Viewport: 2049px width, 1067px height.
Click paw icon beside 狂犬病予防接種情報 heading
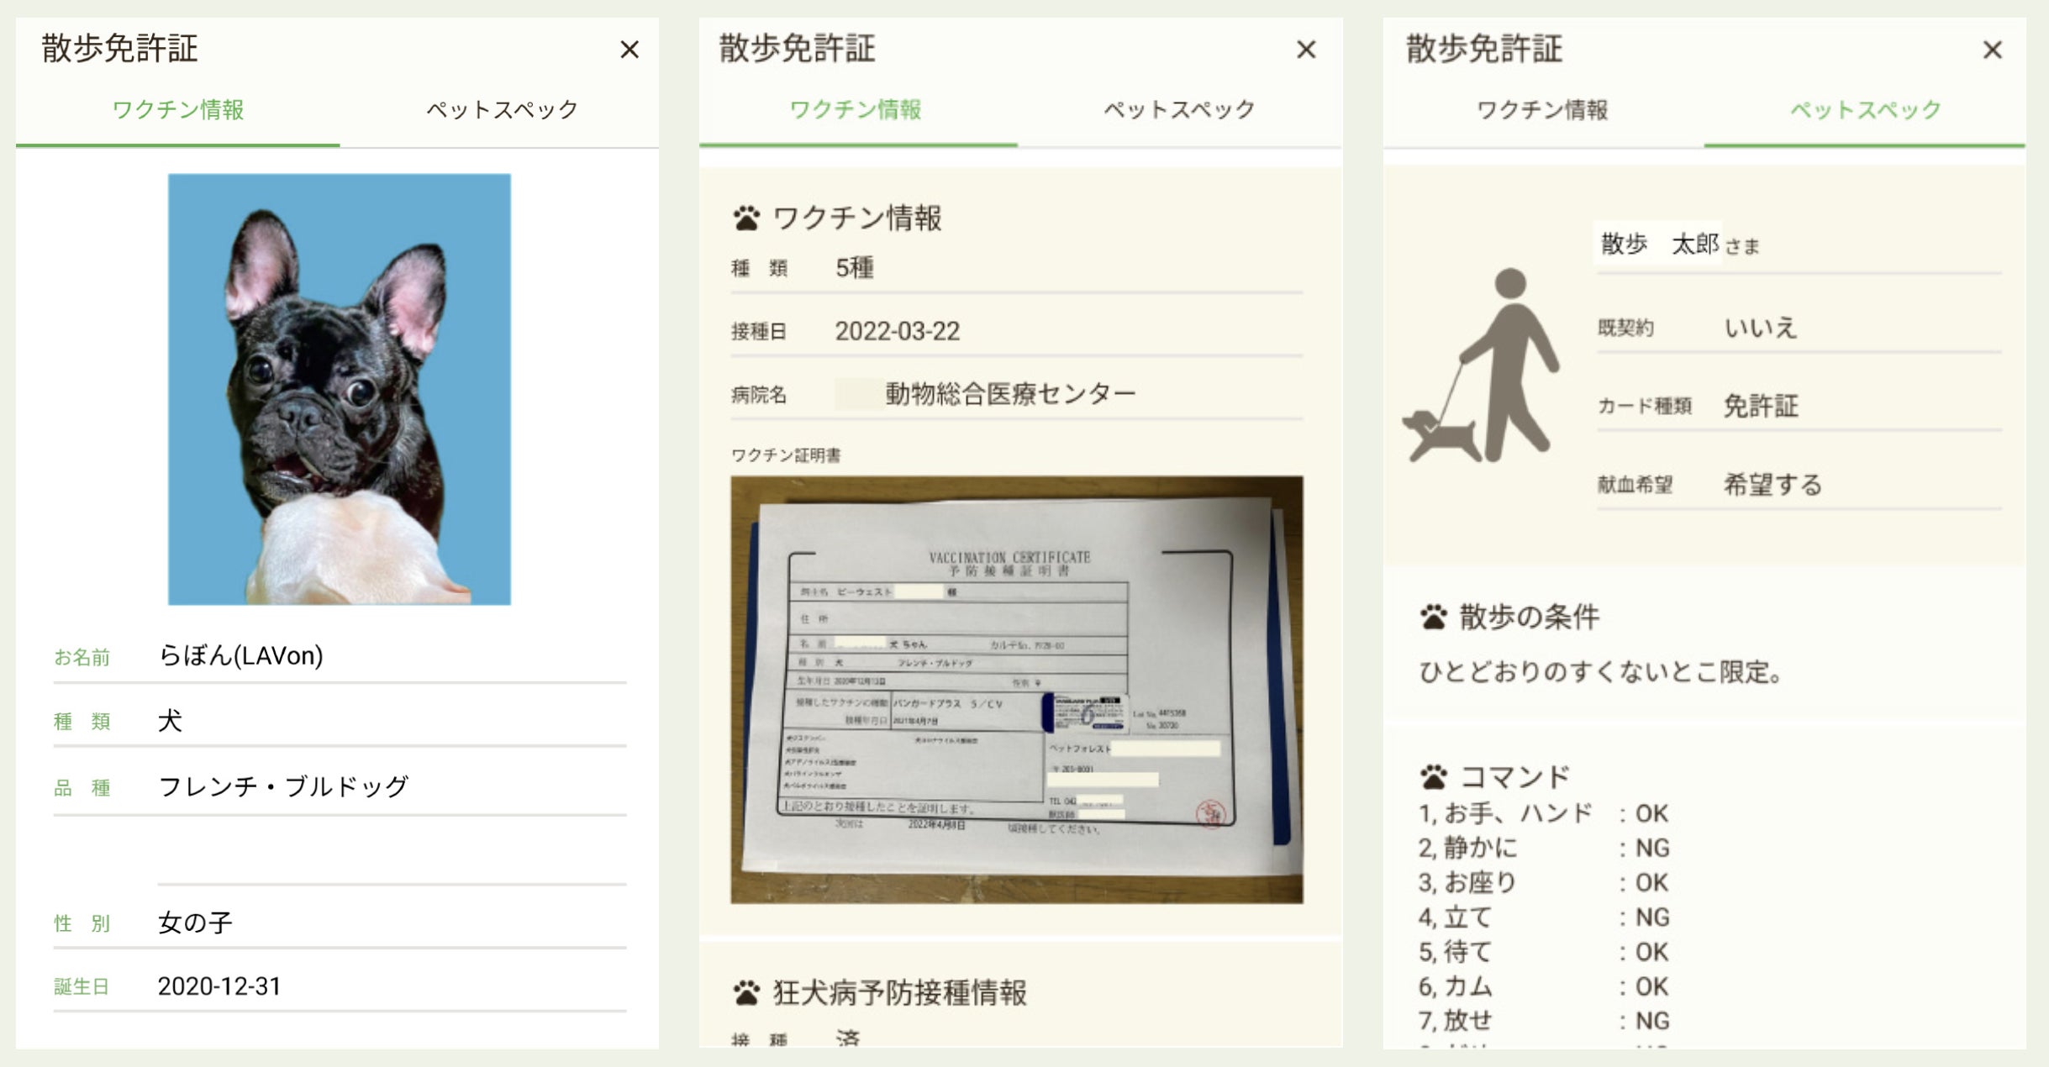click(x=745, y=993)
